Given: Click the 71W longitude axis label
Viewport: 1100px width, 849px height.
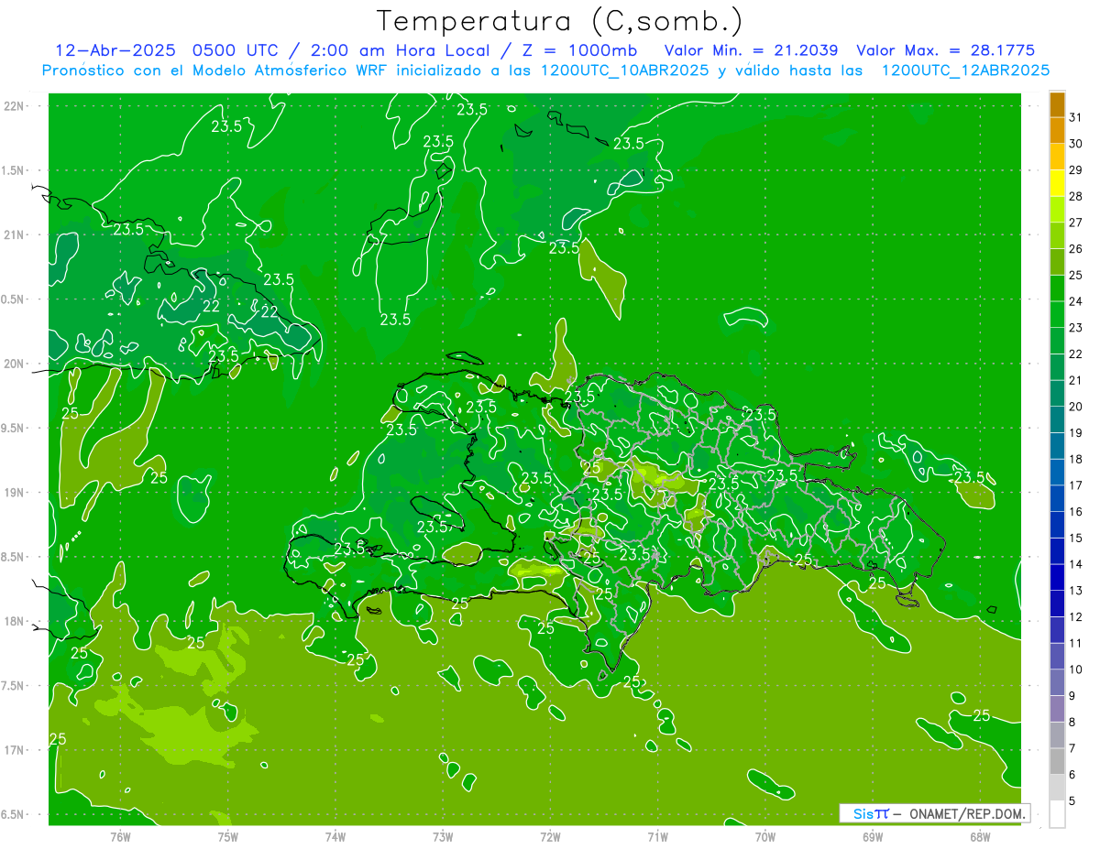Looking at the screenshot, I should pyautogui.click(x=657, y=836).
